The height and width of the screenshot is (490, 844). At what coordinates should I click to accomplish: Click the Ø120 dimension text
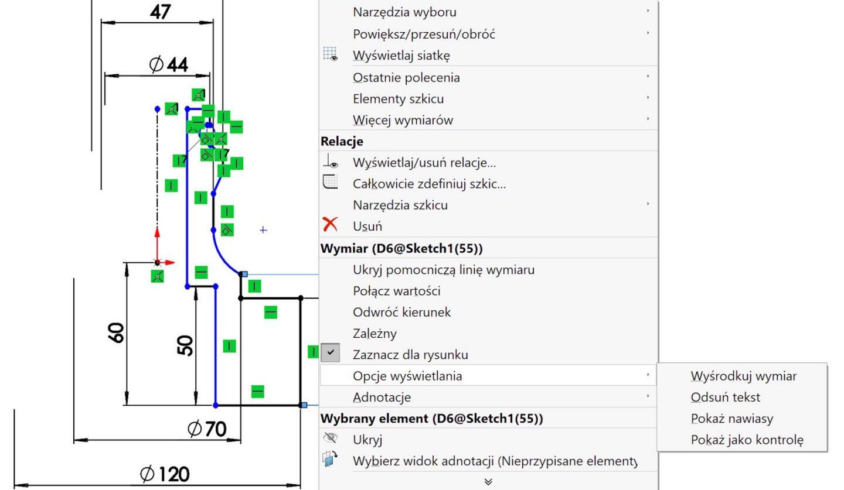(165, 474)
